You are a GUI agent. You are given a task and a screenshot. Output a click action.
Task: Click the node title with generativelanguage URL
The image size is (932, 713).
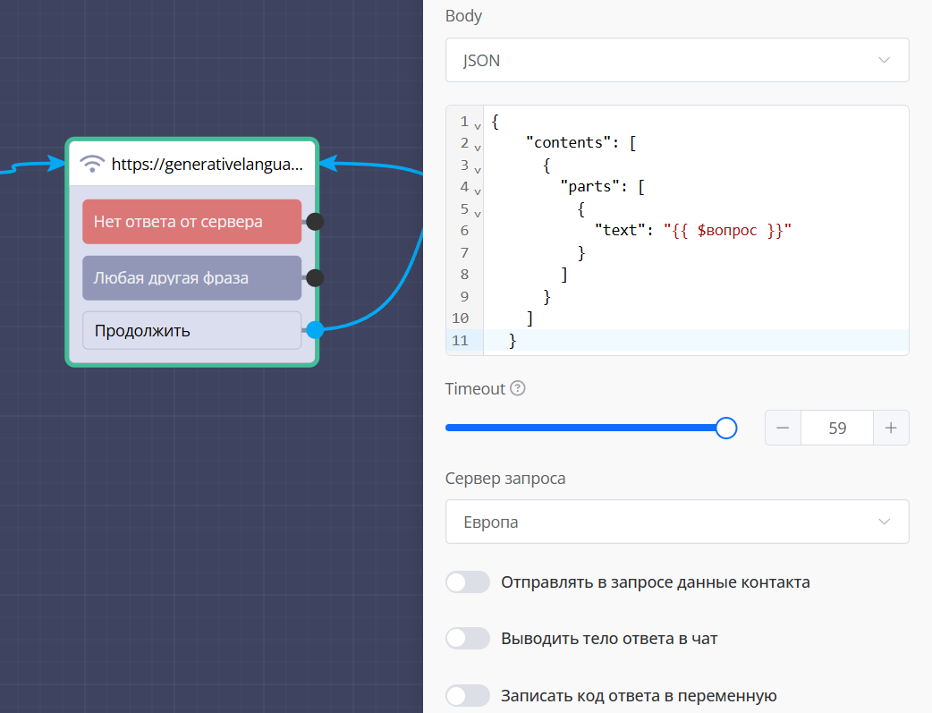[x=207, y=165]
